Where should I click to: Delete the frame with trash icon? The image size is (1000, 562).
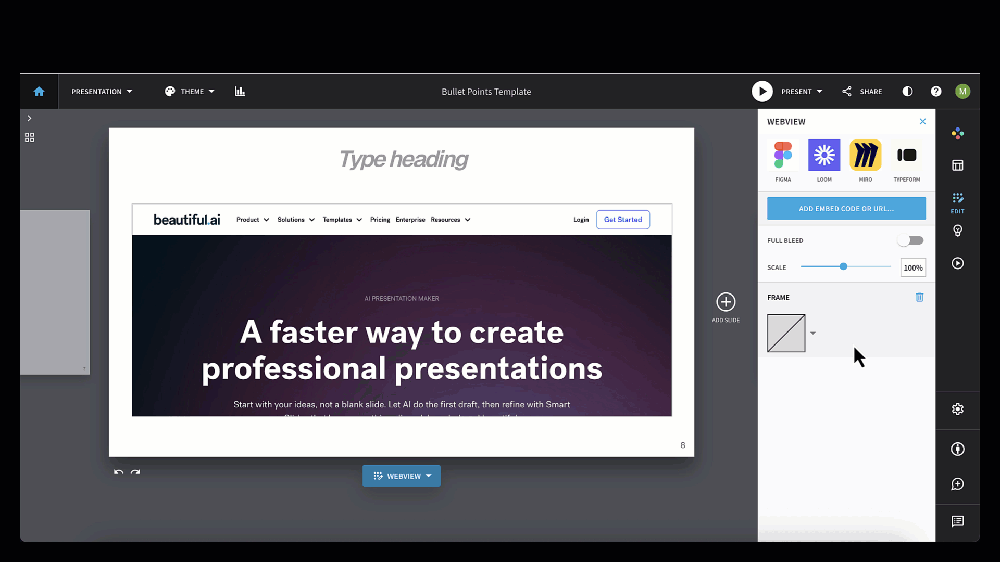tap(919, 297)
